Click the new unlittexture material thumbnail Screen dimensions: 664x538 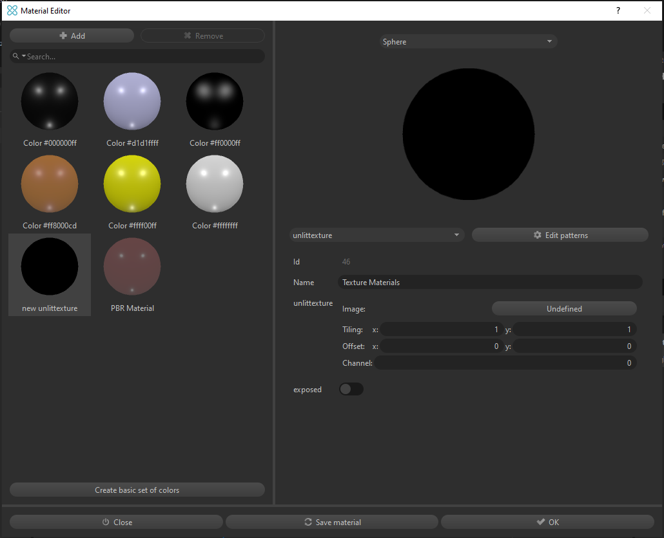pos(50,266)
